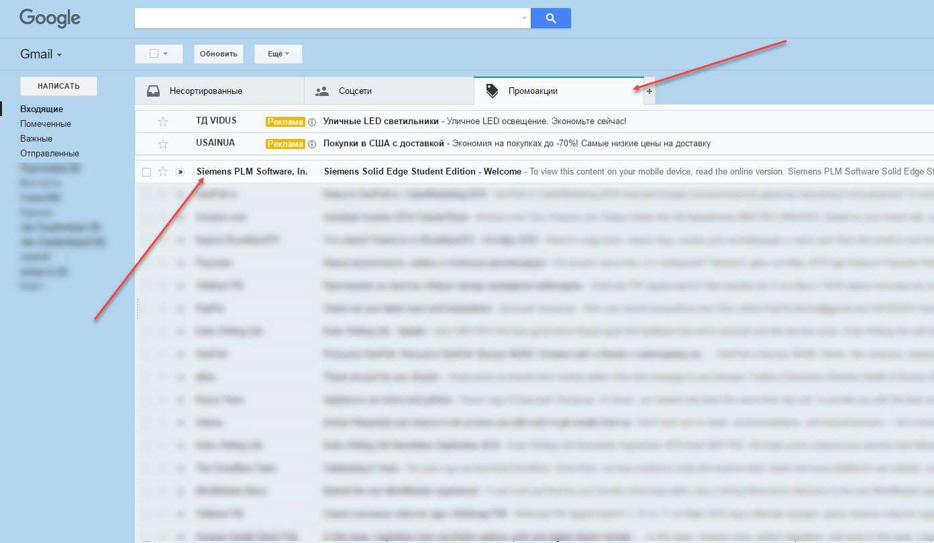Click the Обновить button

219,54
